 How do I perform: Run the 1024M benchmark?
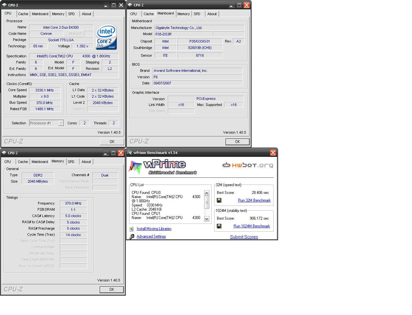tap(252, 226)
